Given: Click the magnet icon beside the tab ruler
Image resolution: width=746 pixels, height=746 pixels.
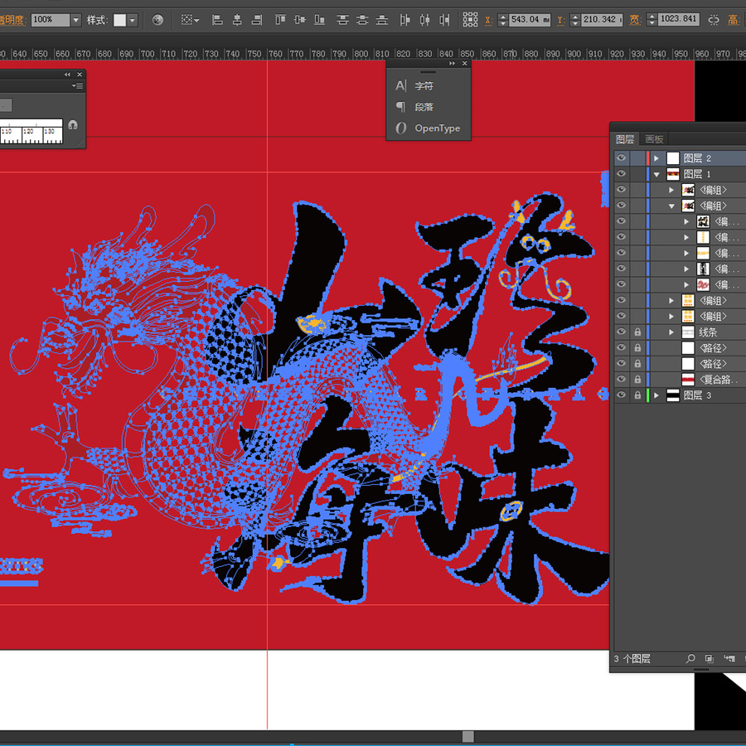Looking at the screenshot, I should pos(73,125).
